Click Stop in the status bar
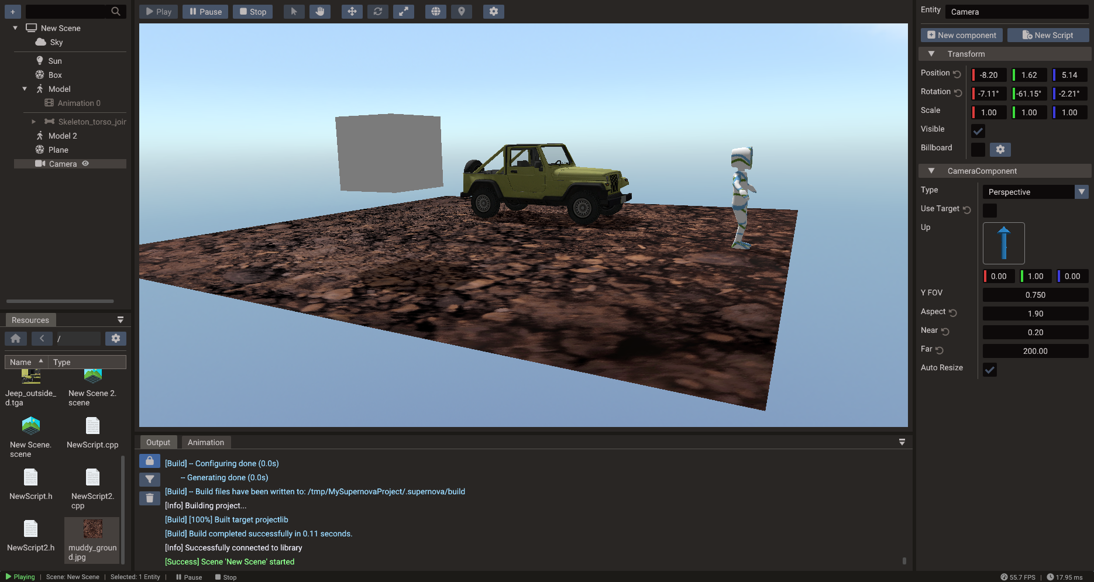 (226, 577)
